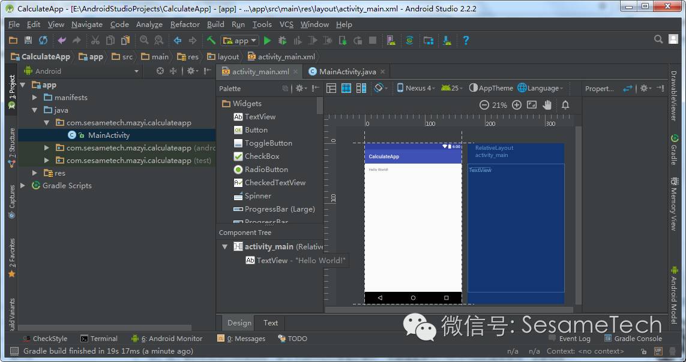This screenshot has height=362, width=686.
Task: Click the design editor vertical scrollbar
Action: click(x=579, y=215)
